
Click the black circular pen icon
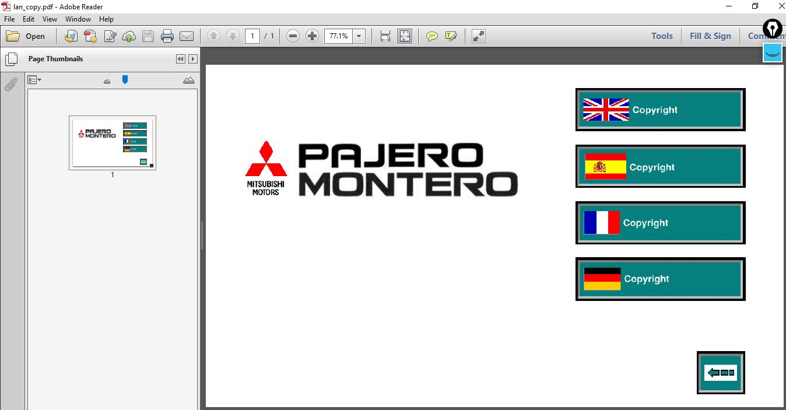click(x=773, y=28)
